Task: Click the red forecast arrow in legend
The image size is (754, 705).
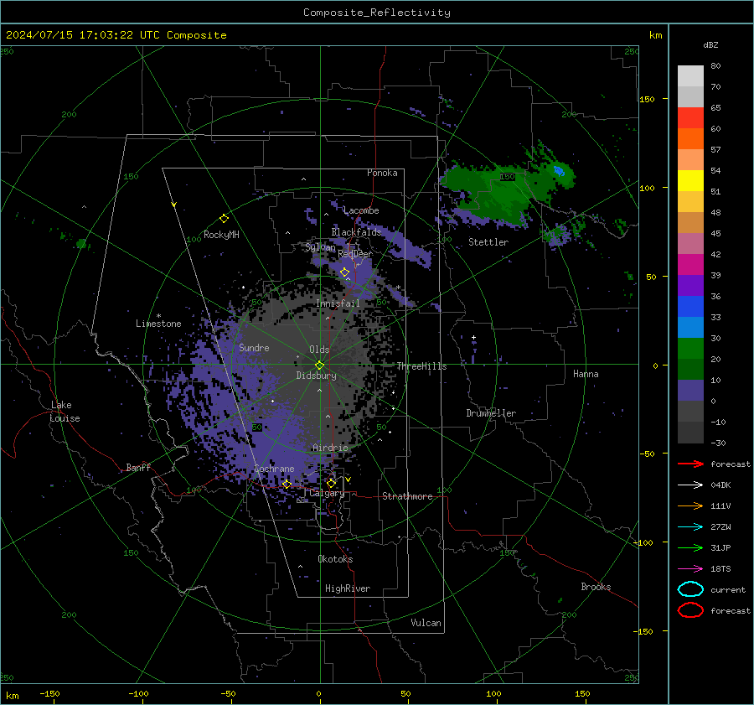Action: coord(690,464)
